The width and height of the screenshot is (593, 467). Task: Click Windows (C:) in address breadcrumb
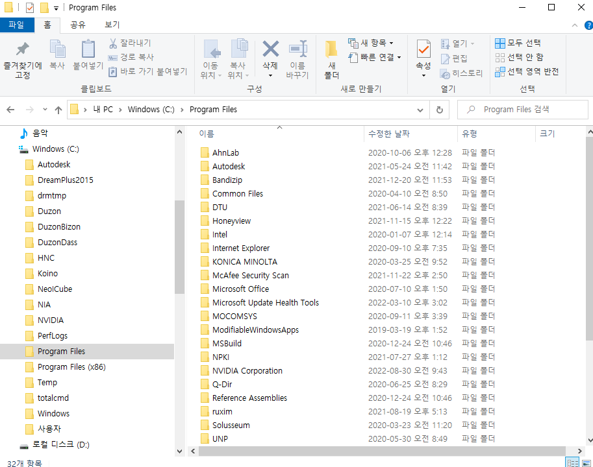[151, 110]
